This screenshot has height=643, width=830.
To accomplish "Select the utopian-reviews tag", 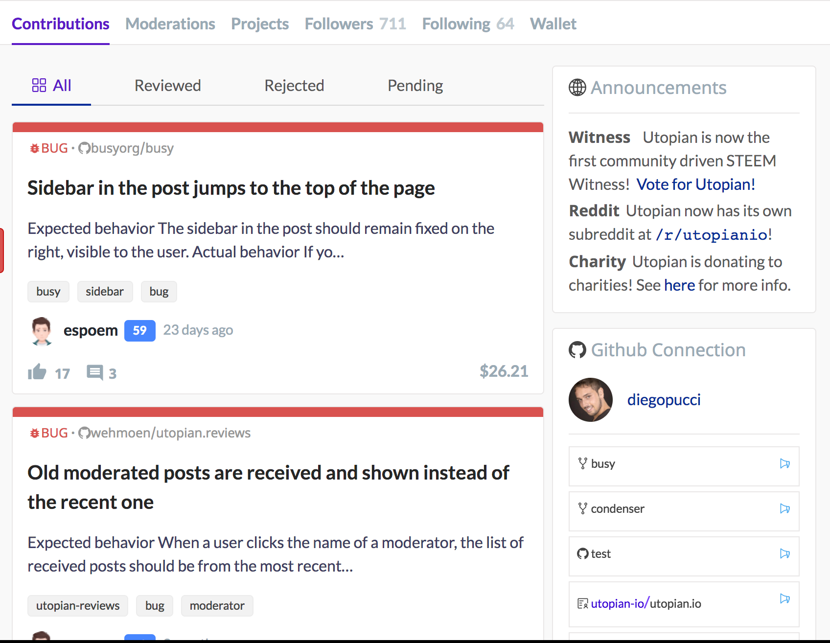I will coord(78,606).
